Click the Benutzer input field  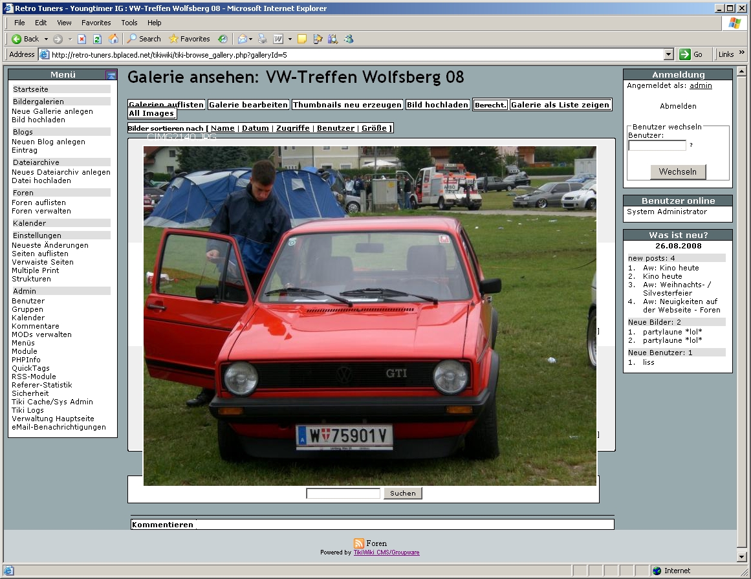pos(657,145)
